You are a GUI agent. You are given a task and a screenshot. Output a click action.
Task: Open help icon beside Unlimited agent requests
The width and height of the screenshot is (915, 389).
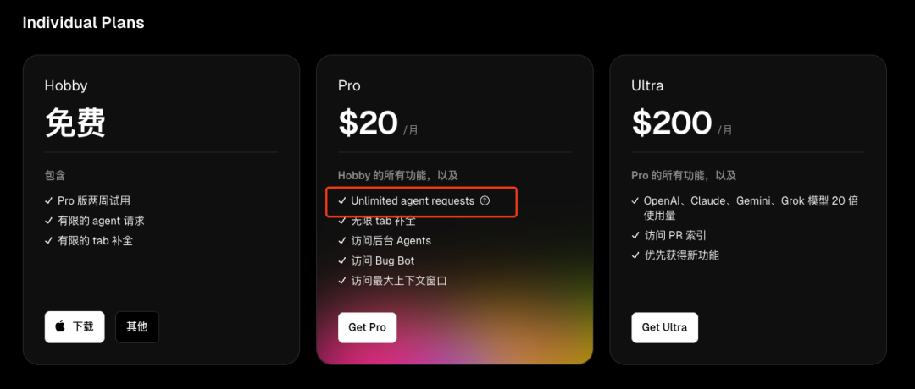click(485, 200)
